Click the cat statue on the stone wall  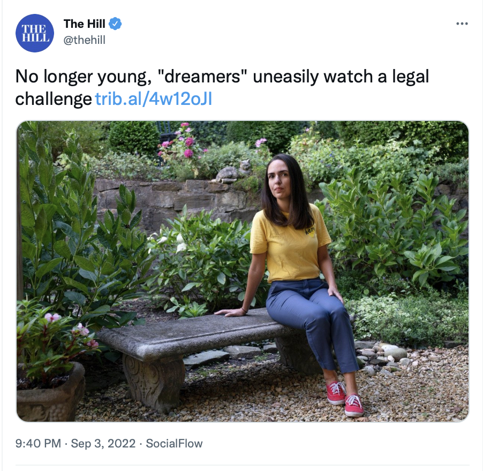[x=233, y=172]
